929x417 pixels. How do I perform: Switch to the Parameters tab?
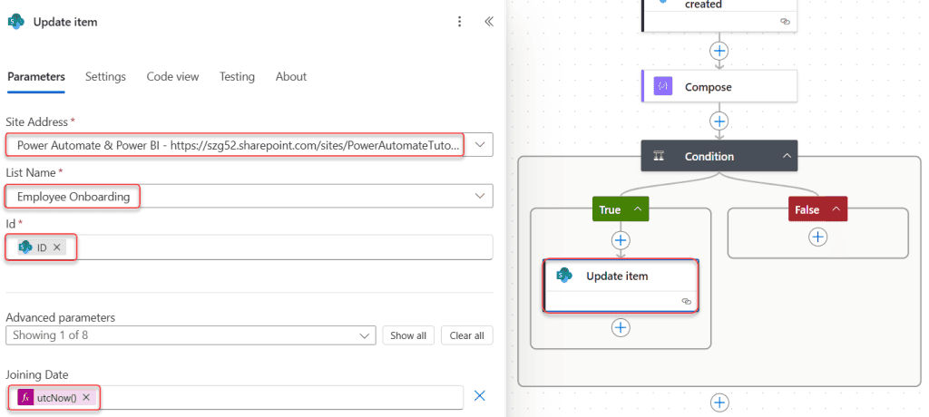36,76
